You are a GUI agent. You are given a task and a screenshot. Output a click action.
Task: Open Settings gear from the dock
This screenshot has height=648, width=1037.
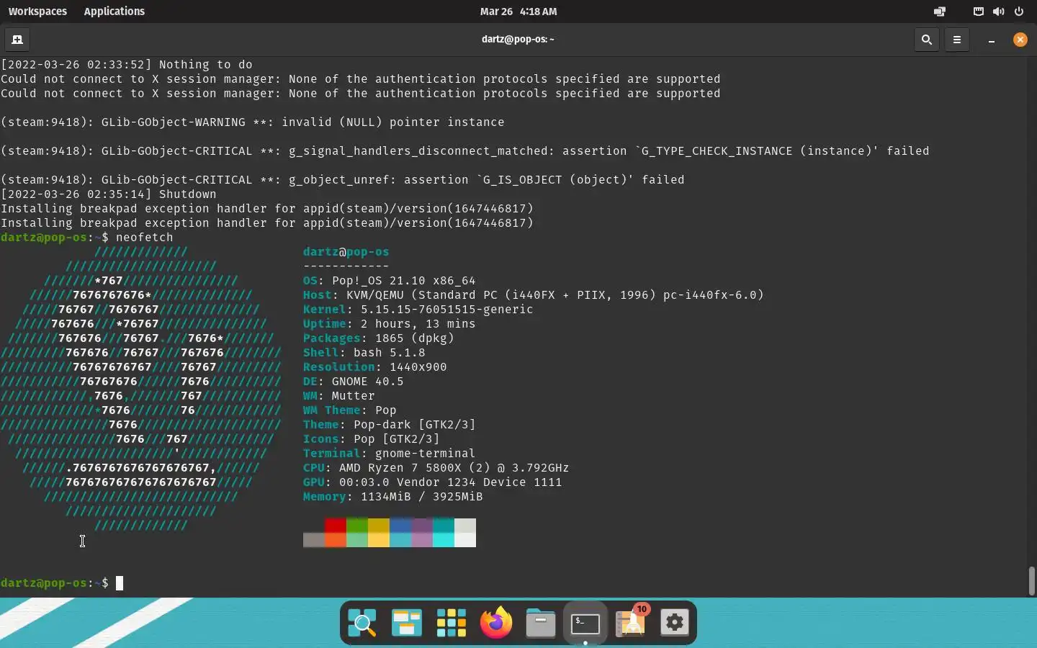(x=675, y=623)
